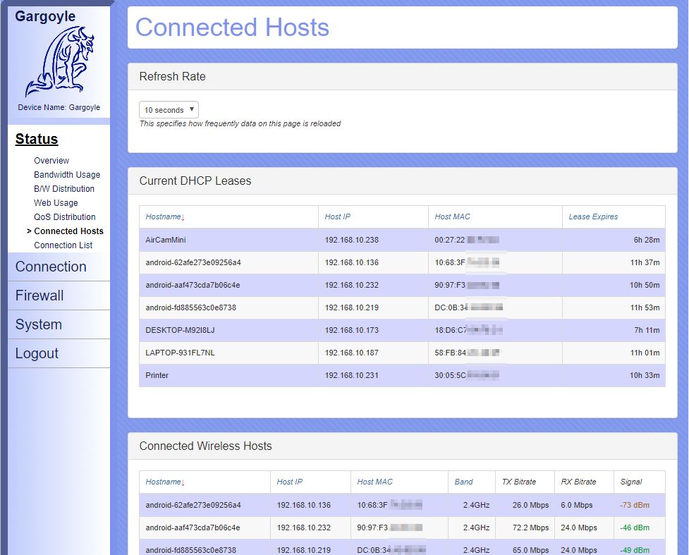
Task: Expand the Firewall menu section
Action: (x=39, y=295)
